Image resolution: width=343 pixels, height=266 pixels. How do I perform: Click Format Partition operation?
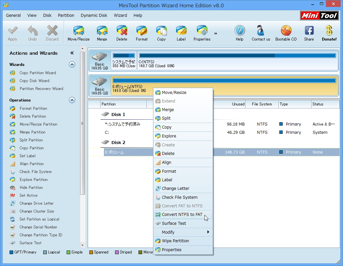[x=33, y=108]
